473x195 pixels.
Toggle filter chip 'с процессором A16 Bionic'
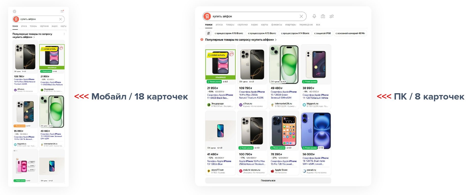point(229,33)
